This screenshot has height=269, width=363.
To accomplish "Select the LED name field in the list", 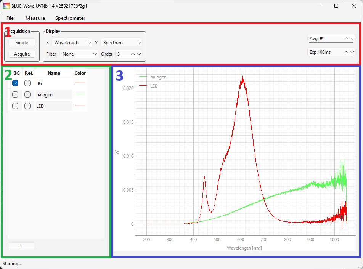I will [x=53, y=106].
